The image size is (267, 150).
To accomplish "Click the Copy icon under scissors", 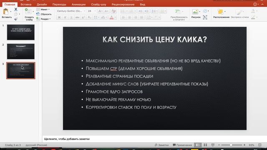I will (16, 14).
